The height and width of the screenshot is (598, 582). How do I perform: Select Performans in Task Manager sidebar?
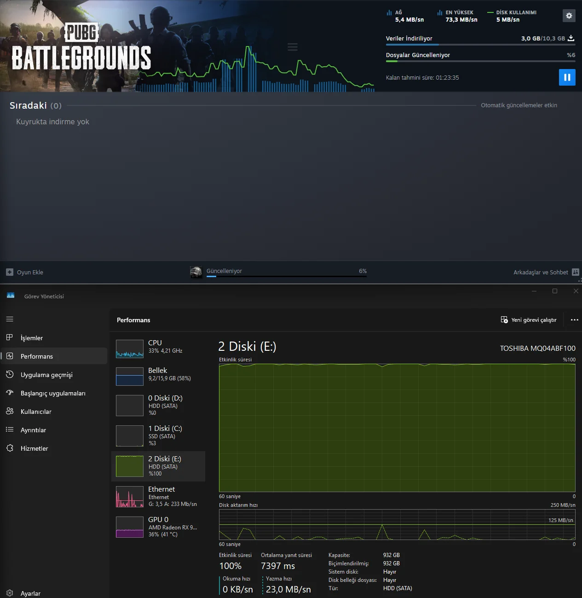54,356
